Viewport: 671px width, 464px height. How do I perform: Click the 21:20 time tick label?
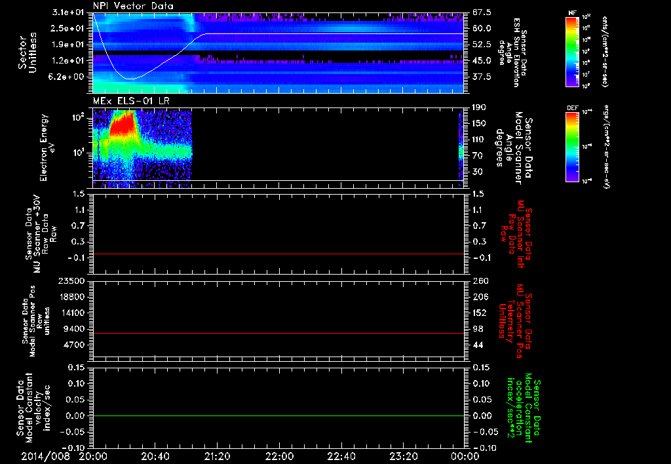click(217, 457)
